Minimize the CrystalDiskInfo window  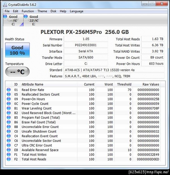tap(145, 4)
